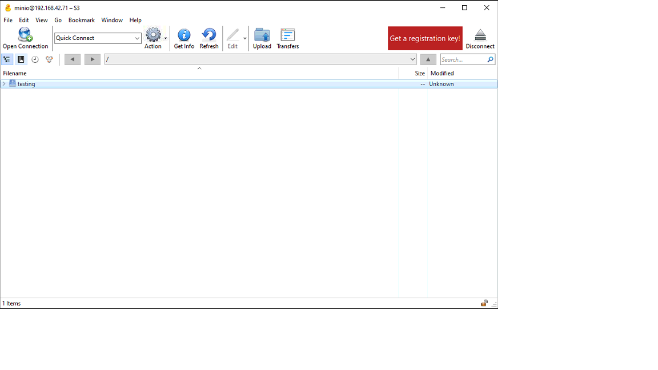Open the Edit dropdown arrow

tap(244, 38)
